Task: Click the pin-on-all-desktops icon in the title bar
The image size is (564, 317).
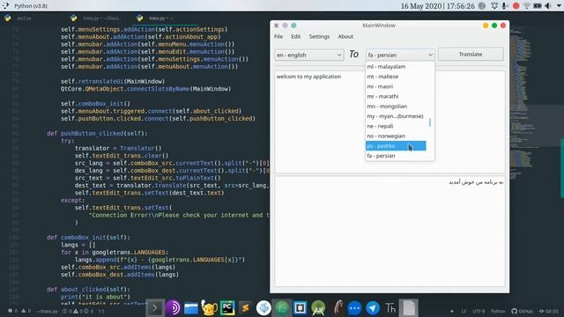Action: coord(285,26)
